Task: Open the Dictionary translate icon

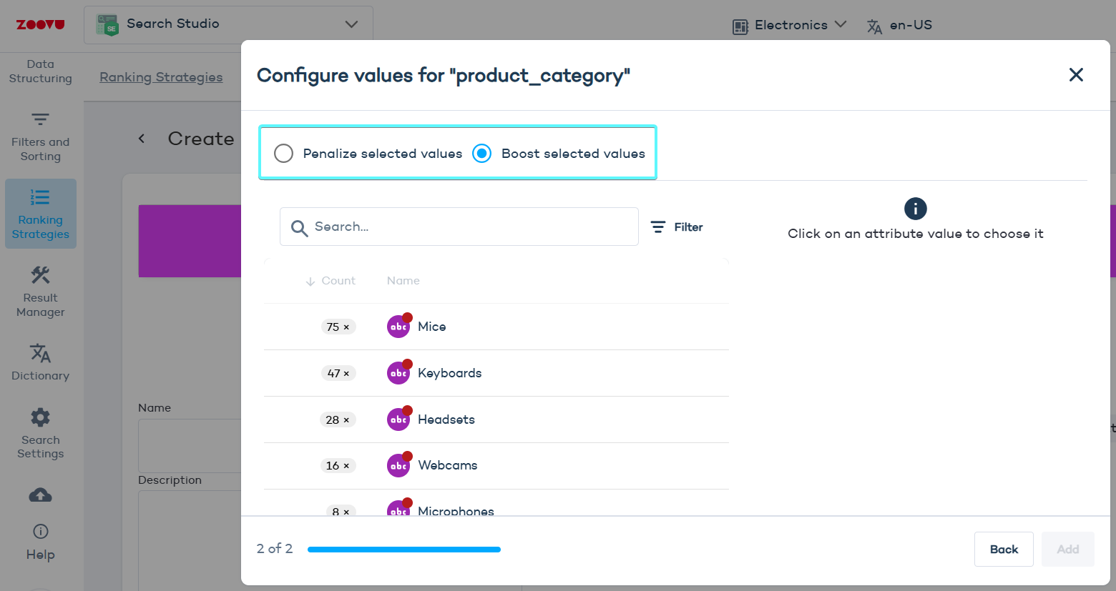Action: click(40, 353)
